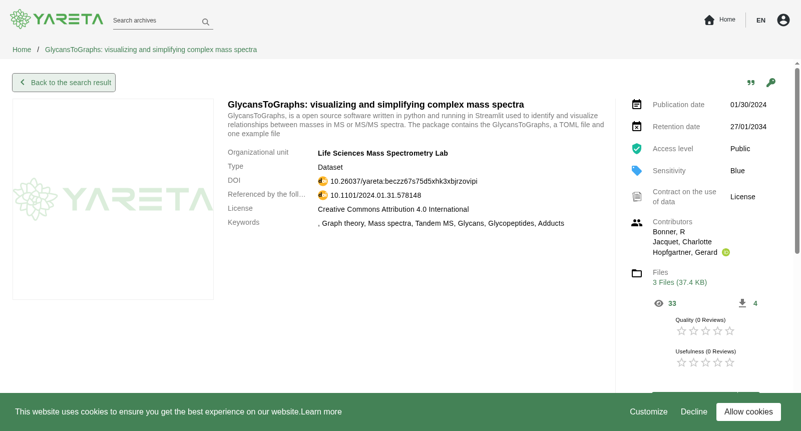Viewport: 801px width, 431px height.
Task: Open the Home link in header
Action: [x=727, y=20]
